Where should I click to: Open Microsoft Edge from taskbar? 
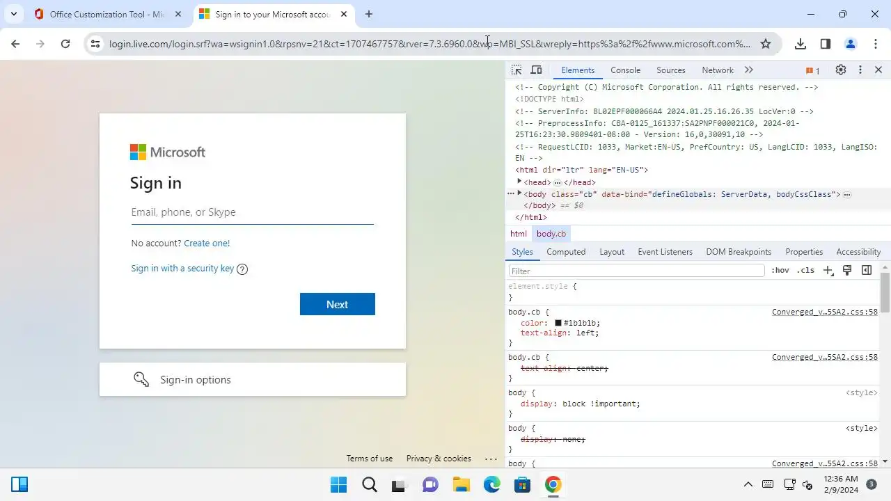(491, 485)
